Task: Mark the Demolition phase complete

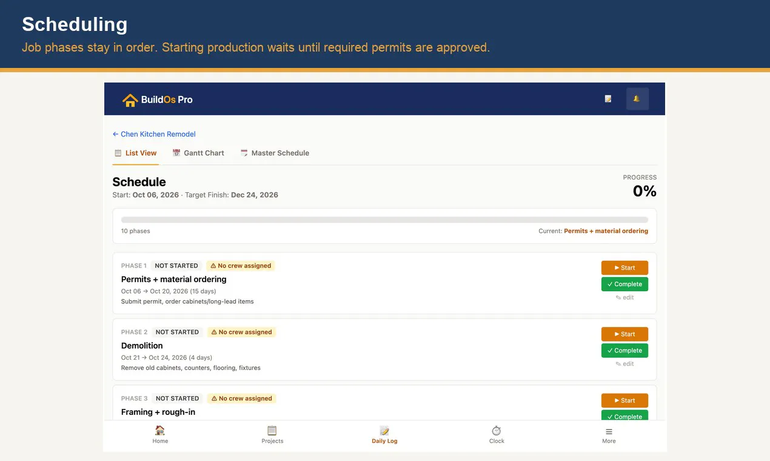Action: click(x=624, y=350)
